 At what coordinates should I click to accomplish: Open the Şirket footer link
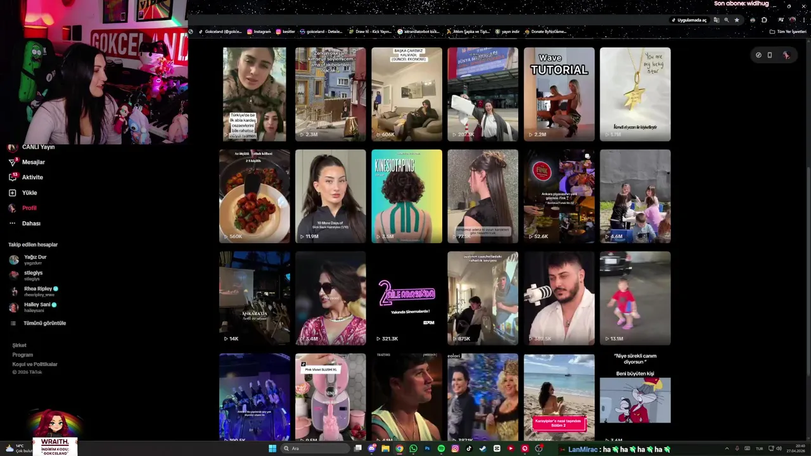20,345
